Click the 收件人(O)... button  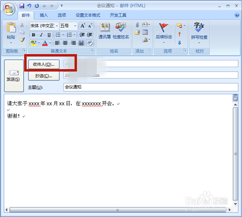point(44,64)
